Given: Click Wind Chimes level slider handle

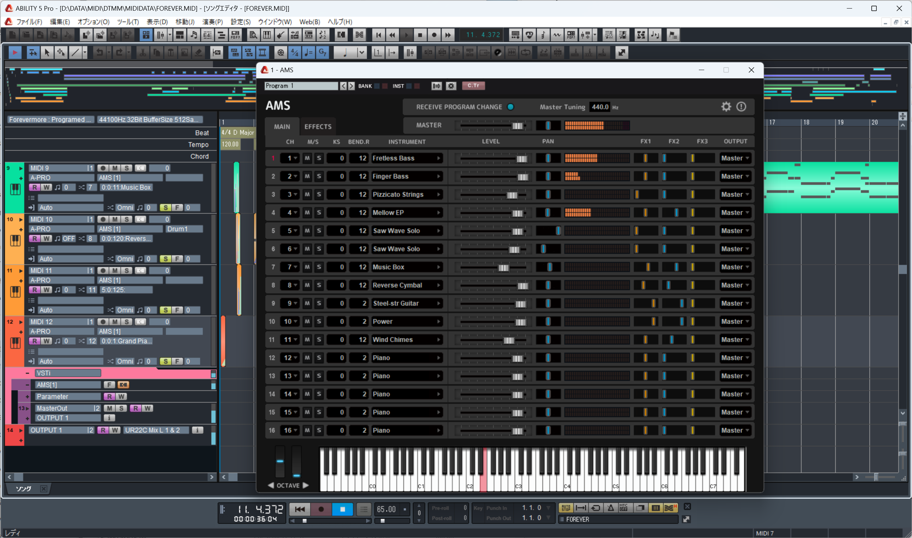Looking at the screenshot, I should [x=509, y=340].
